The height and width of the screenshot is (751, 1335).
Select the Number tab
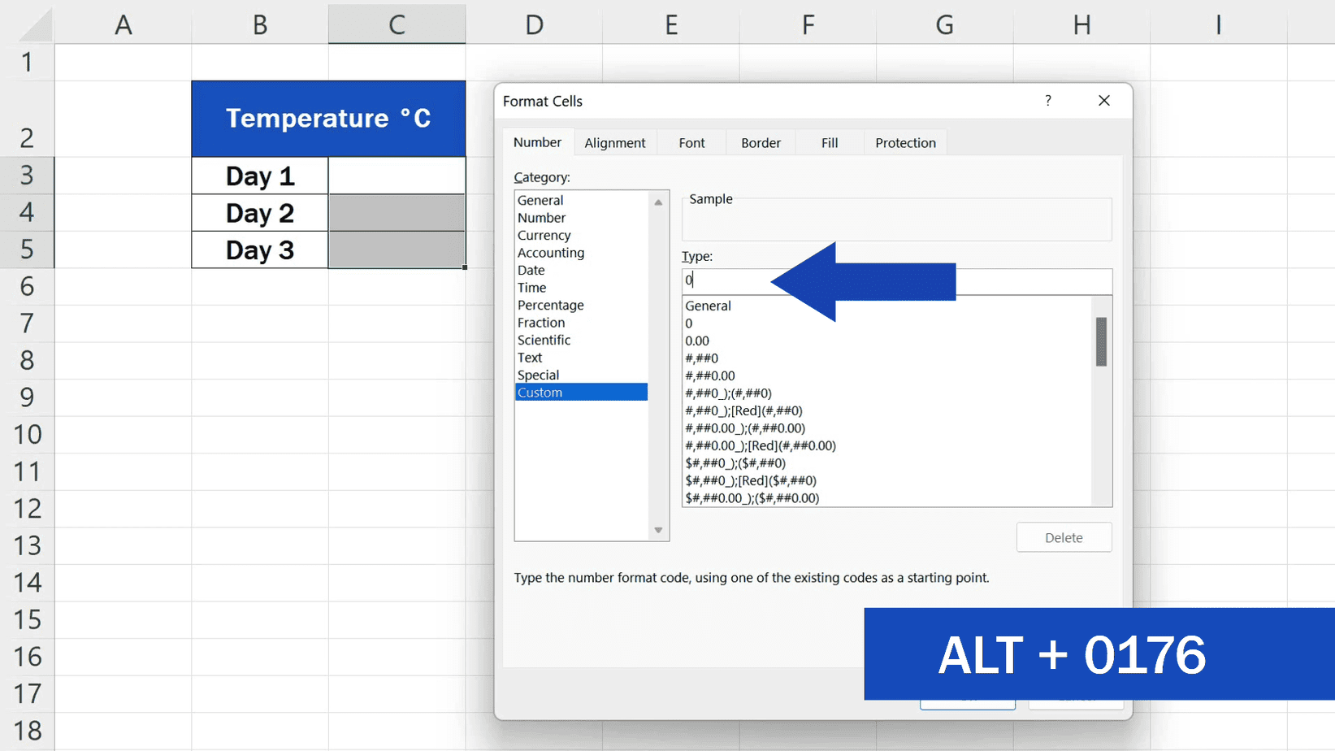coord(537,141)
